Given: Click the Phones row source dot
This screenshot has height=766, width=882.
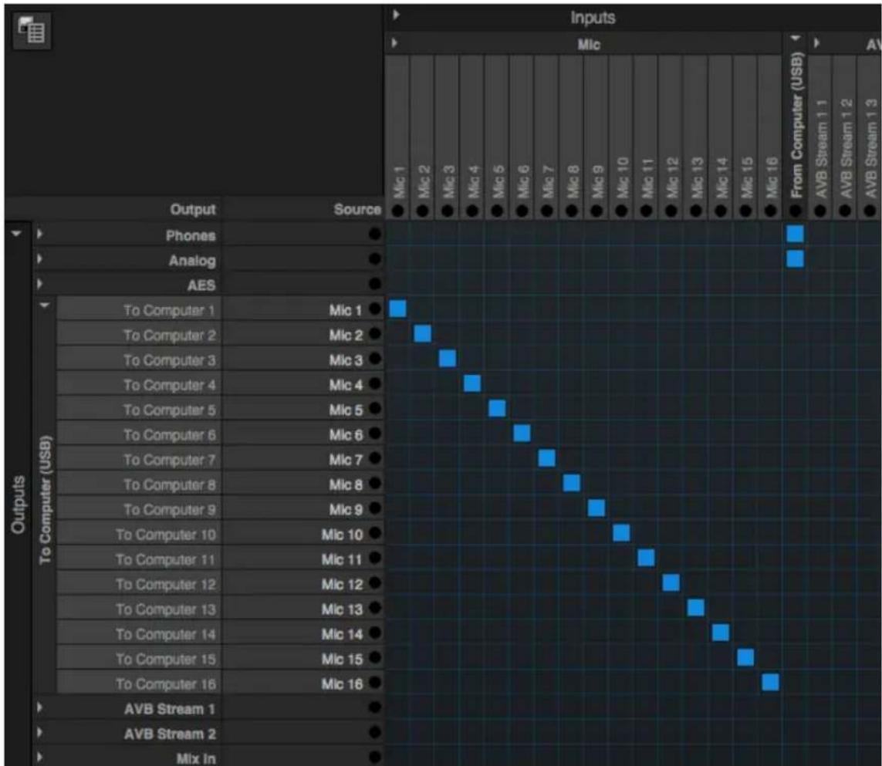Looking at the screenshot, I should point(374,234).
